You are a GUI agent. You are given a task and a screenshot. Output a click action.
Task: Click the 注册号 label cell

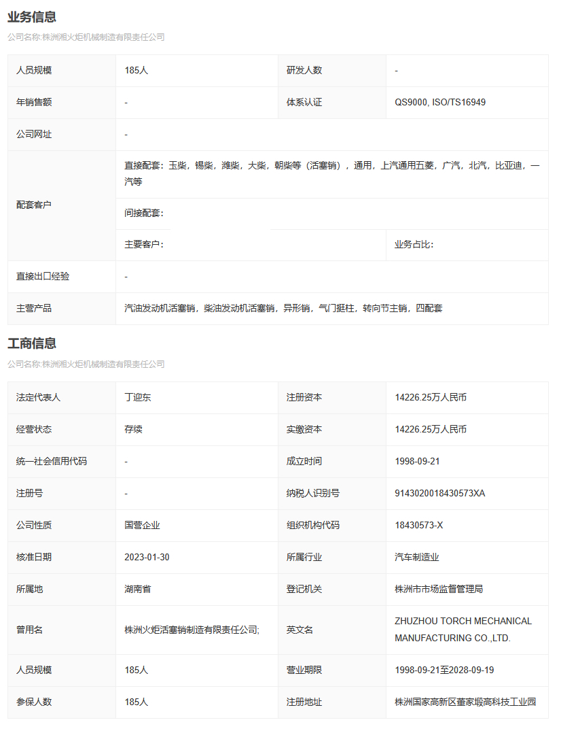click(x=62, y=494)
